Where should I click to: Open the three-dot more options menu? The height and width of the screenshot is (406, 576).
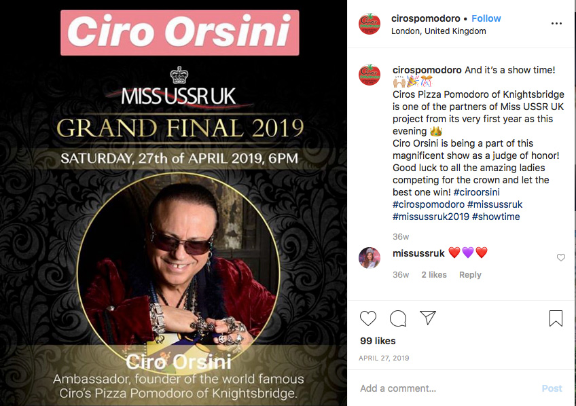[x=556, y=24]
